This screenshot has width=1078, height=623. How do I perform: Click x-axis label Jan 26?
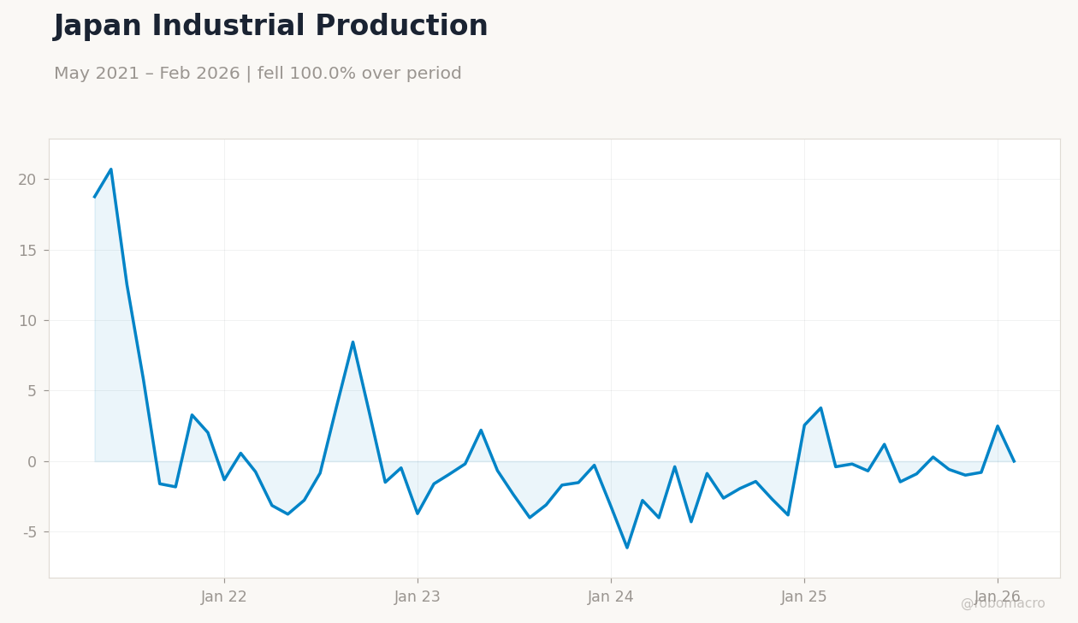pos(998,597)
